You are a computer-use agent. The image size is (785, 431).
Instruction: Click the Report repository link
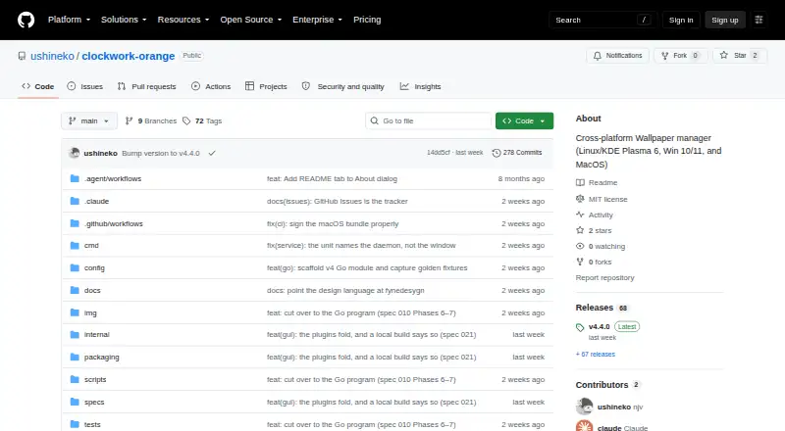pos(604,277)
